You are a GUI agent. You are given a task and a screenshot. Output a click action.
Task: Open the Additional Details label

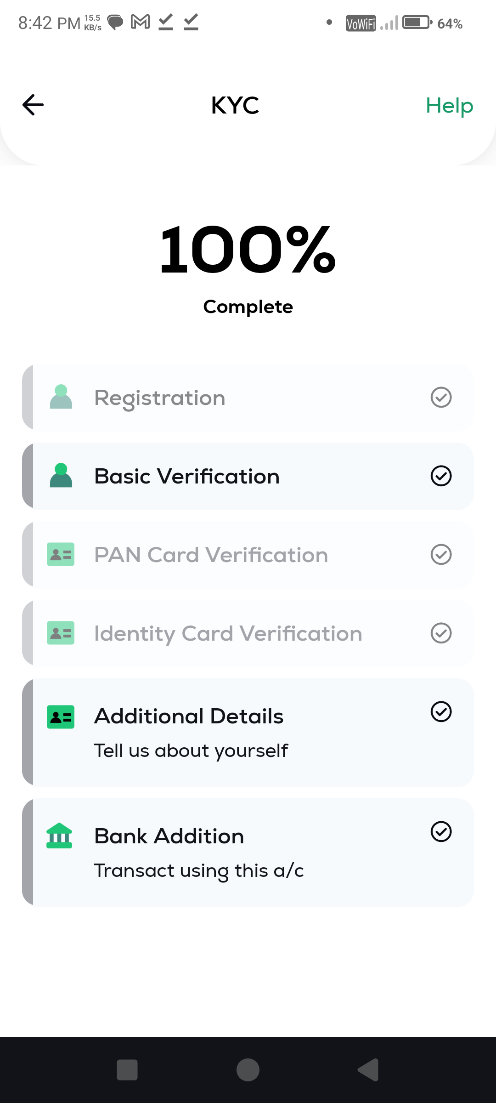click(188, 716)
